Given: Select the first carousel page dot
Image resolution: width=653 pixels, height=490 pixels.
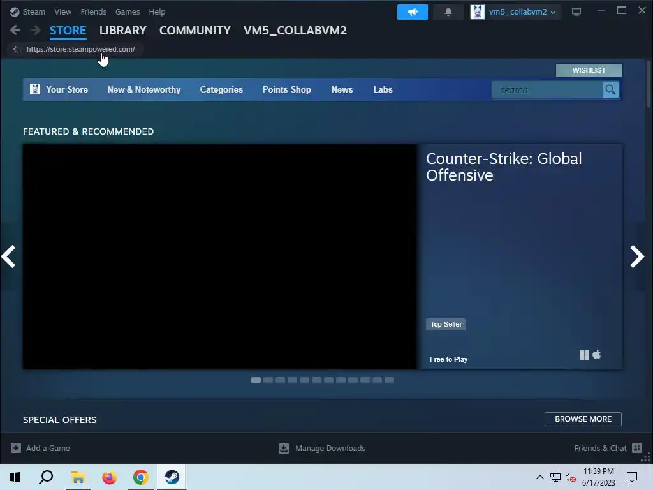Looking at the screenshot, I should click(x=256, y=380).
